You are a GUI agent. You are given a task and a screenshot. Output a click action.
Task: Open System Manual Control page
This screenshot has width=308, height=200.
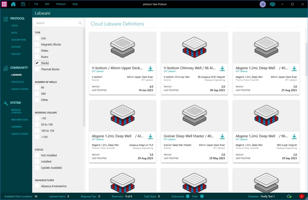[x=16, y=111]
